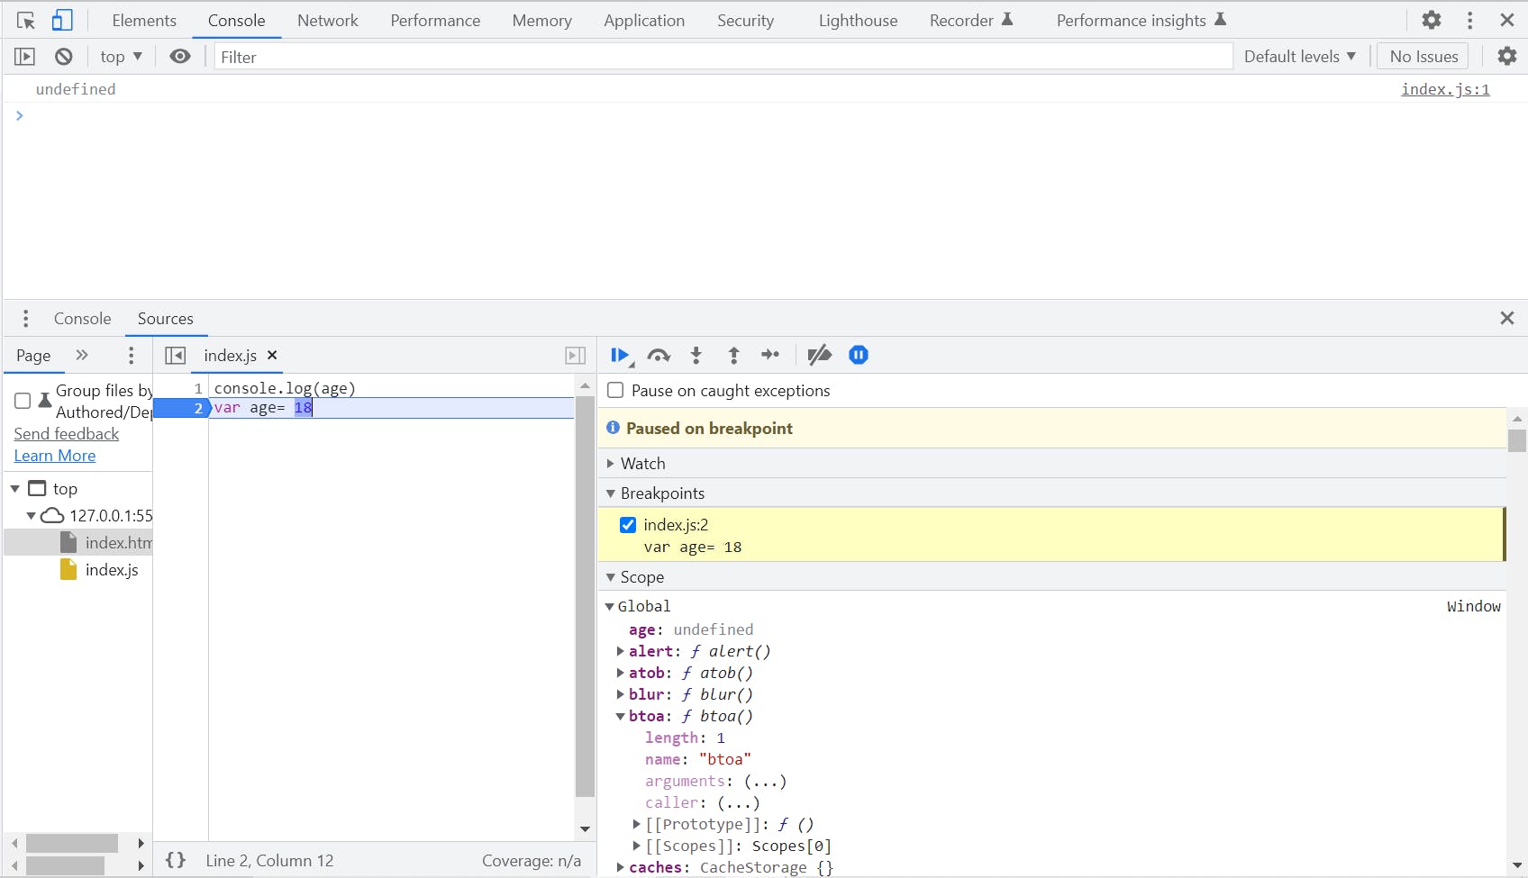1528x878 pixels.
Task: Hide the navigator pane toggle icon
Action: coord(175,356)
